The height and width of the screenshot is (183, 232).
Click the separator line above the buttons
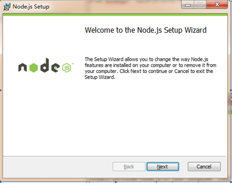114,156
